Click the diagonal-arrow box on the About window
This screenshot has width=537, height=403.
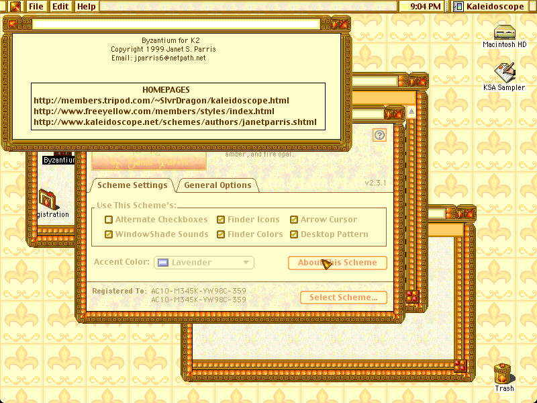[x=343, y=24]
